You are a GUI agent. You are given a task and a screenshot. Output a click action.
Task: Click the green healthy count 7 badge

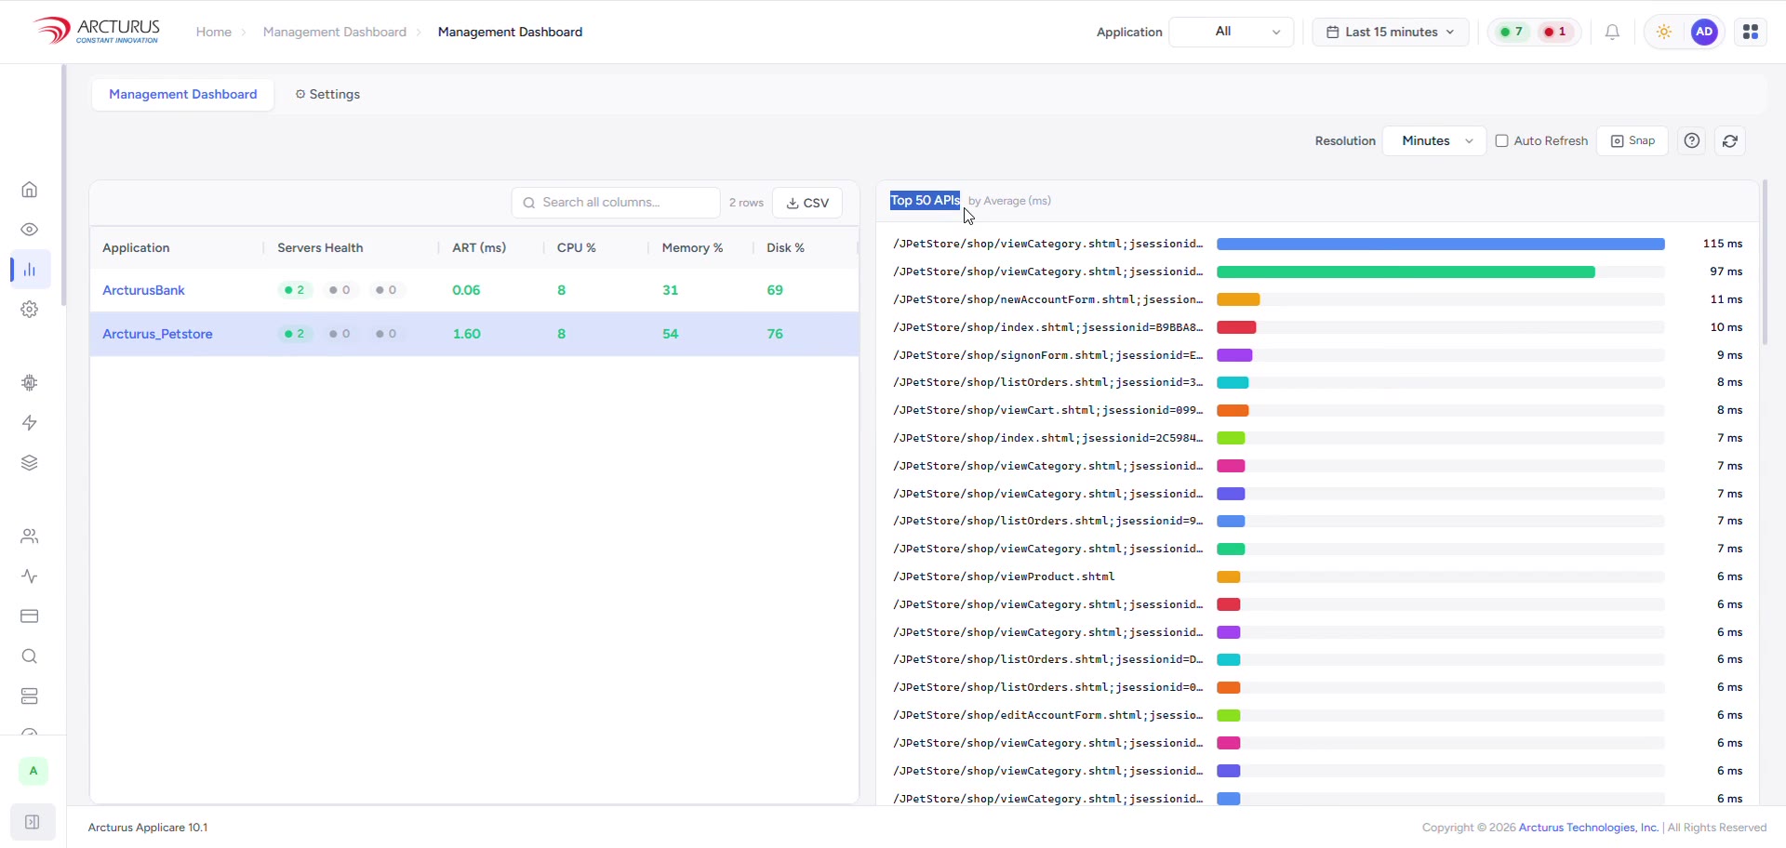coord(1512,32)
